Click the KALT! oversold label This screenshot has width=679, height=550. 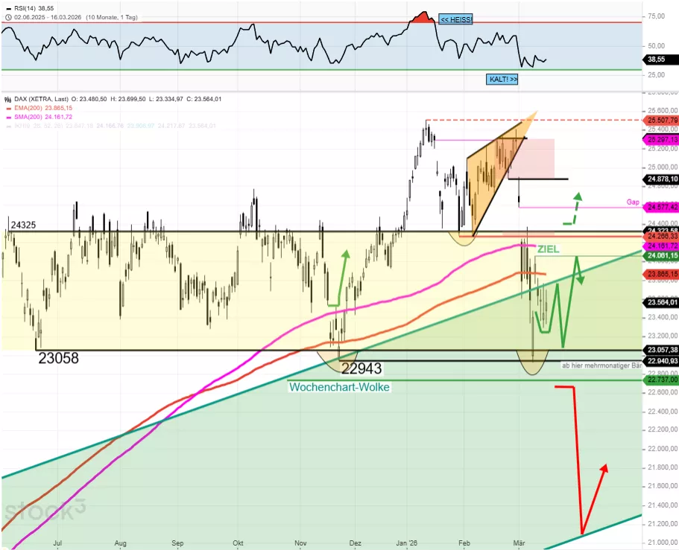[x=502, y=79]
